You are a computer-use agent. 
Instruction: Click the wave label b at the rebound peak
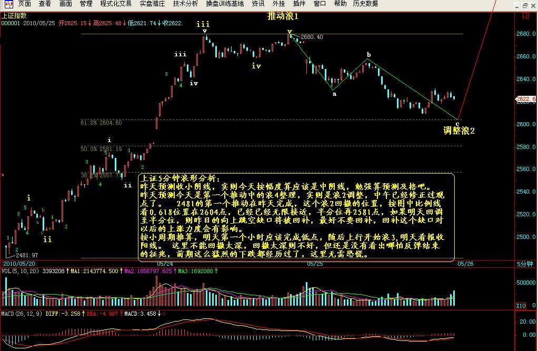tap(368, 55)
